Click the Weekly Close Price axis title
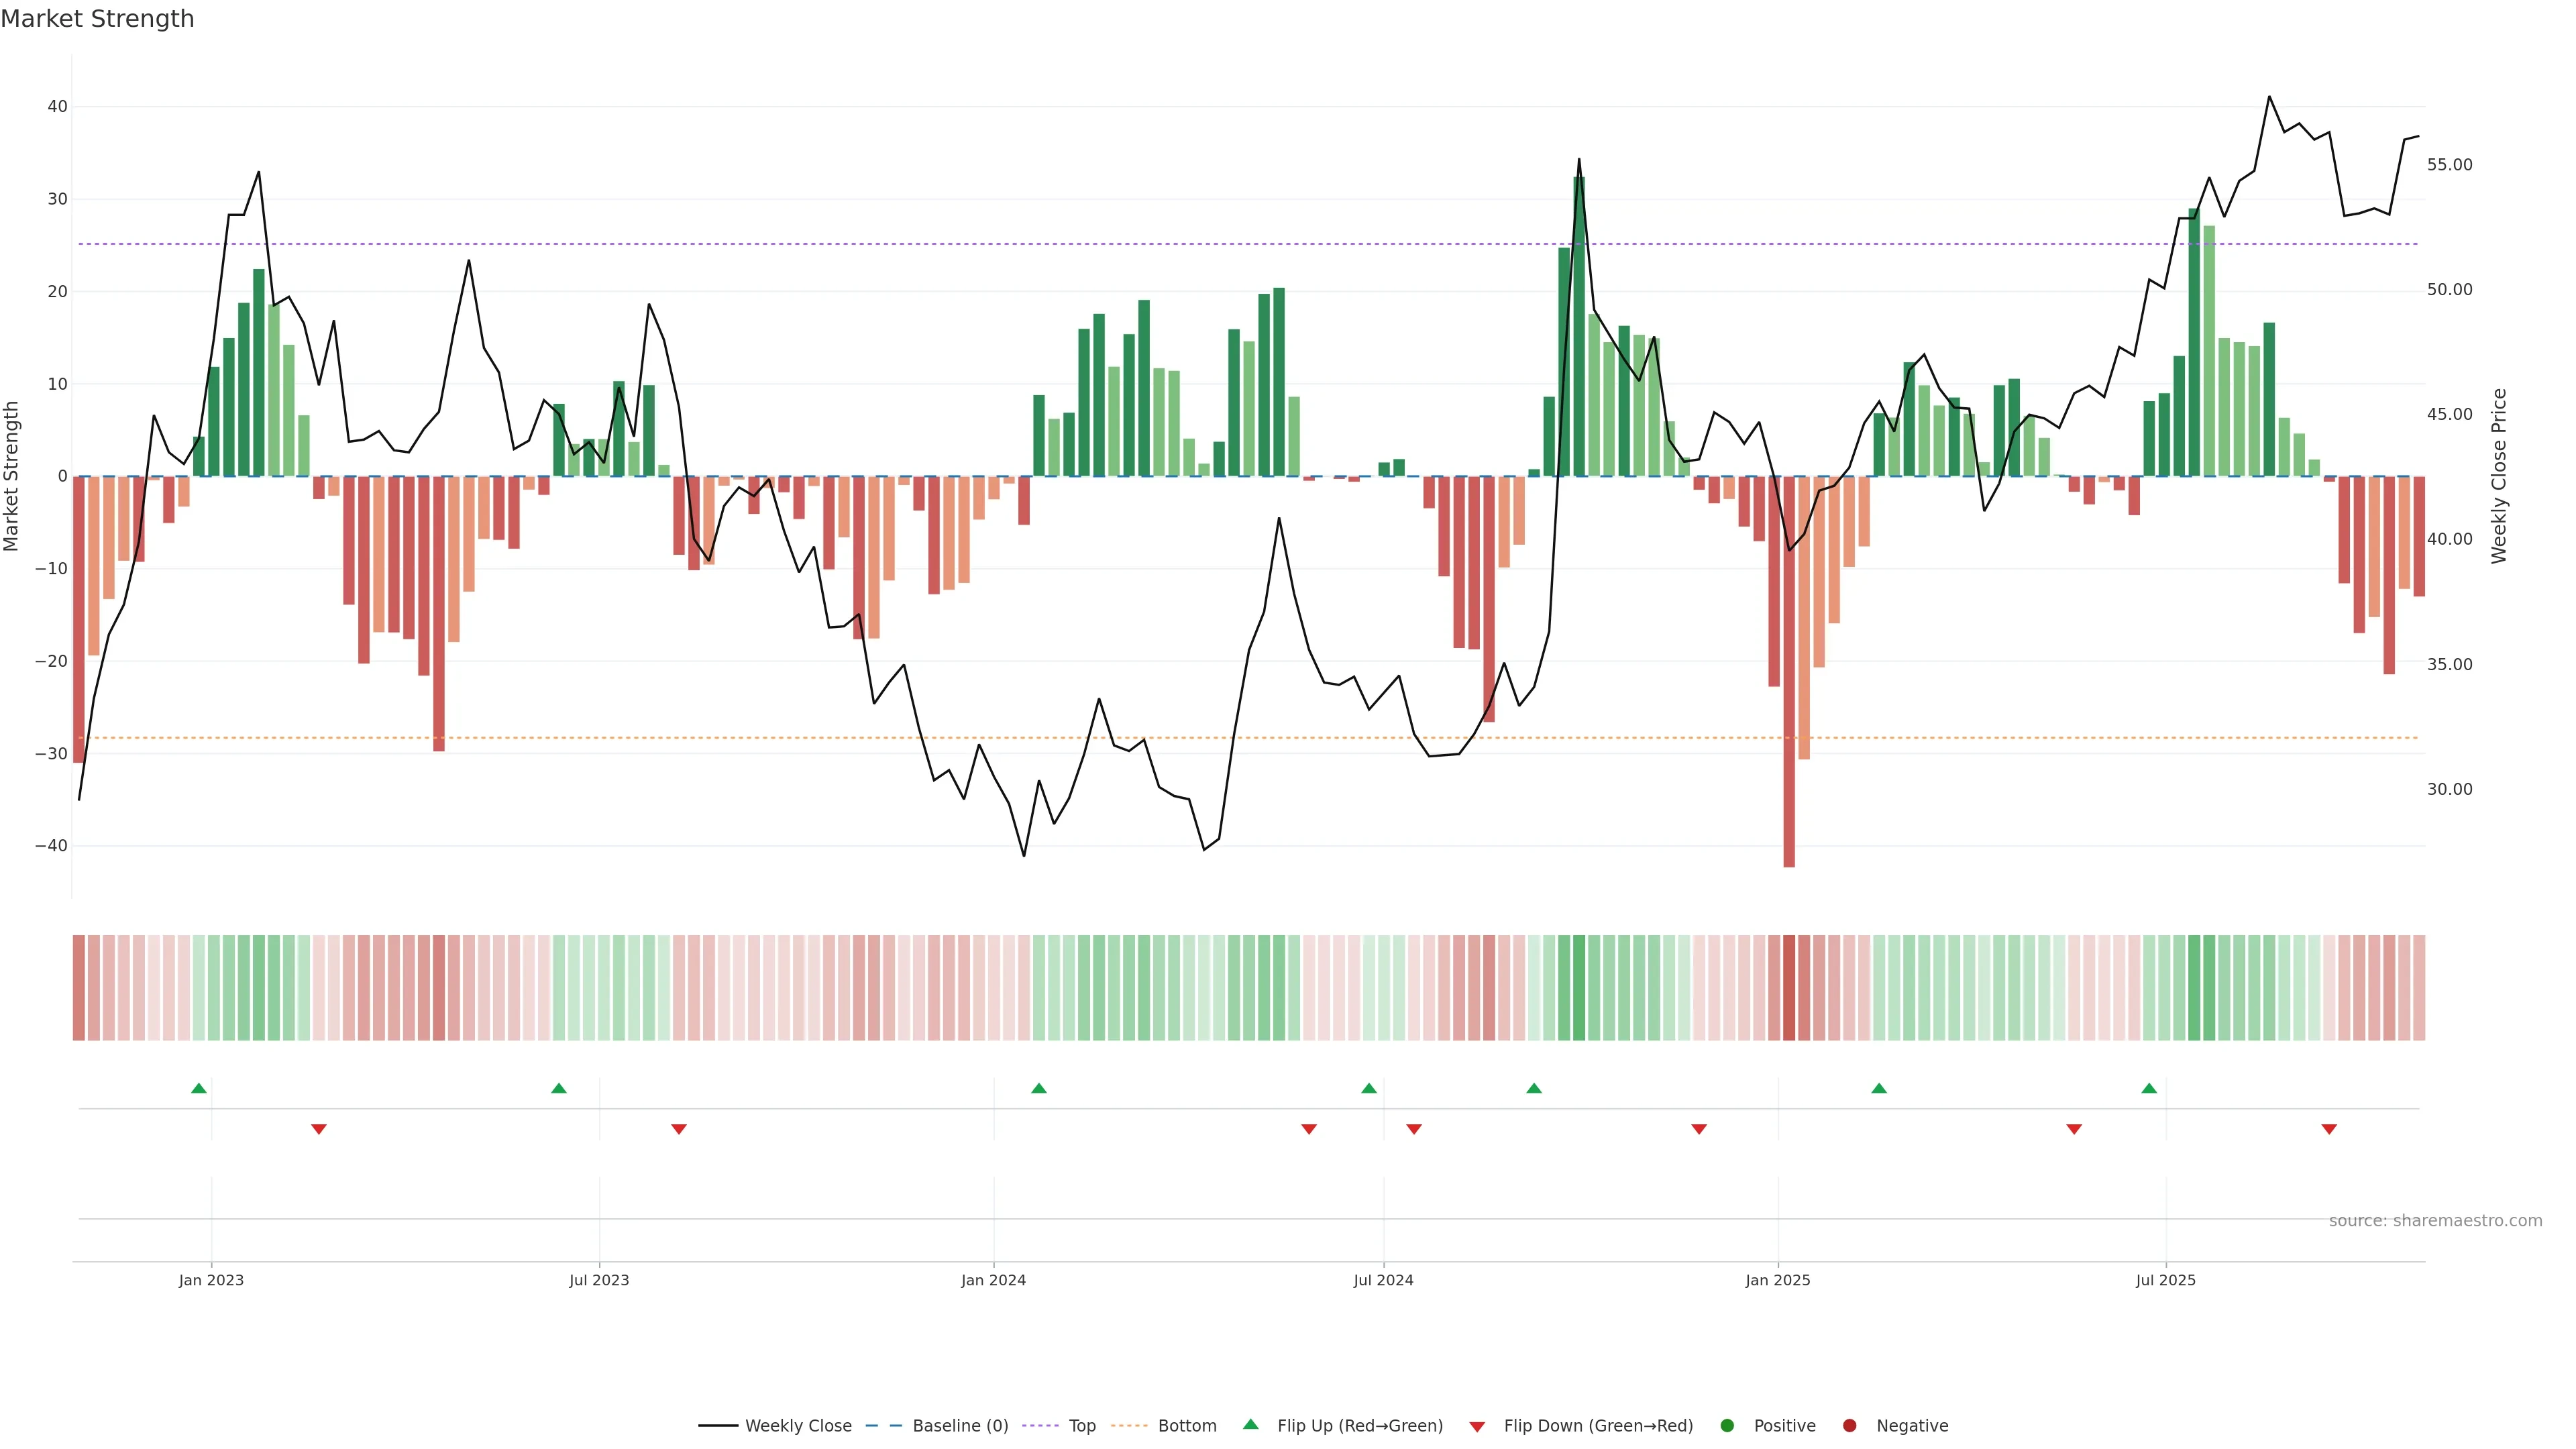This screenshot has width=2576, height=1449. click(x=2499, y=476)
